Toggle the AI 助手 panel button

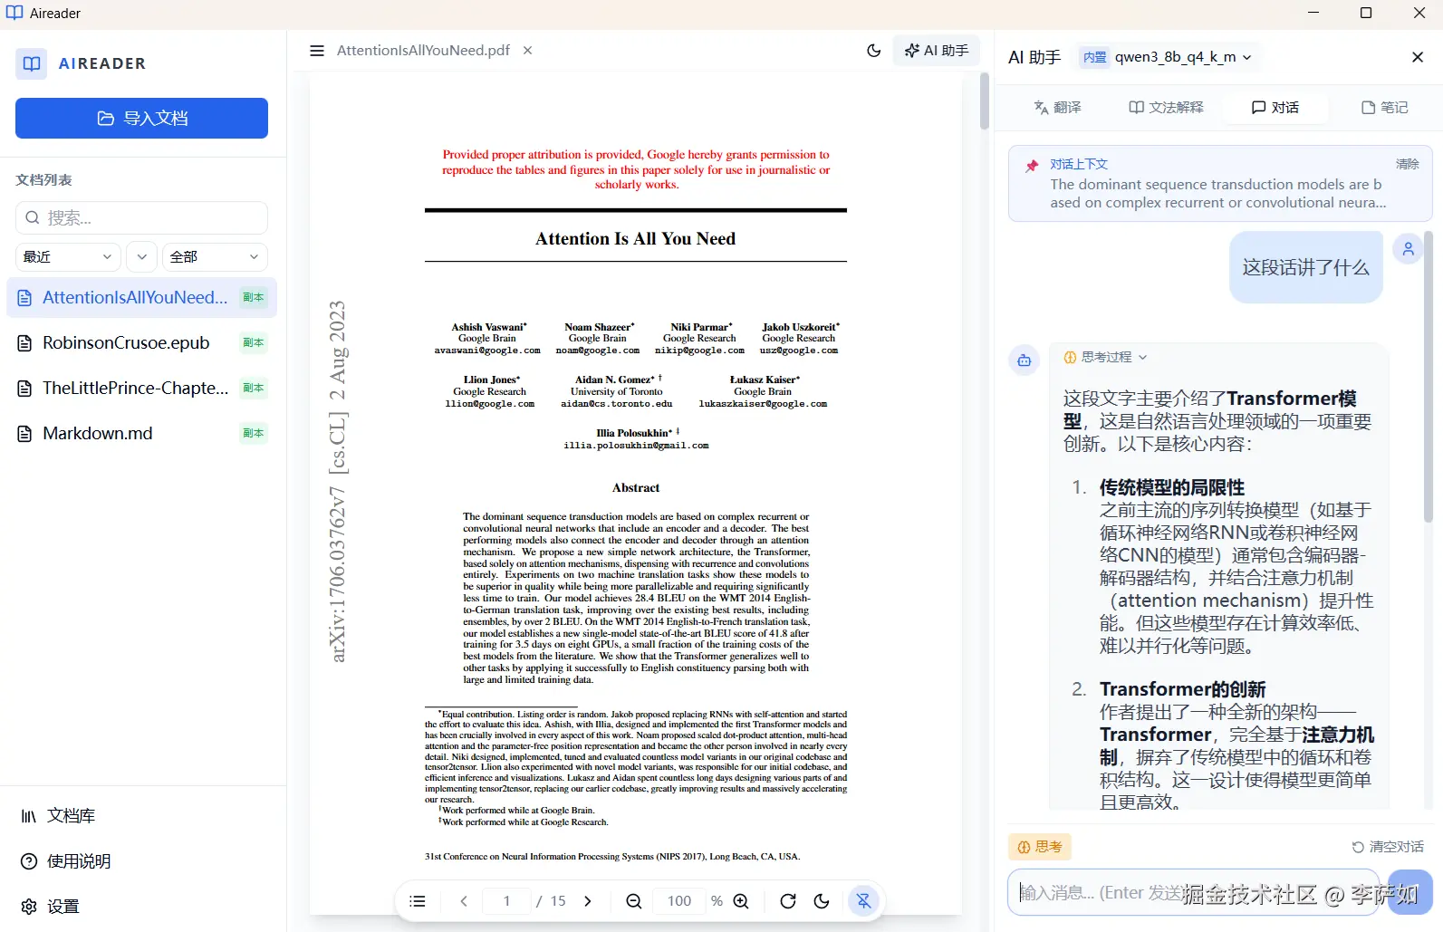937,51
